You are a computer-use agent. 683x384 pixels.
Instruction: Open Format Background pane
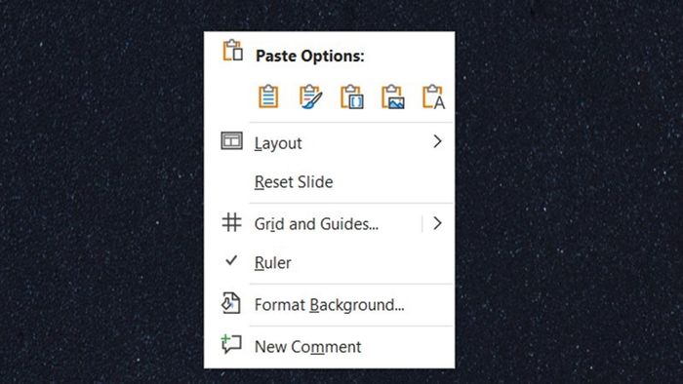click(x=330, y=304)
